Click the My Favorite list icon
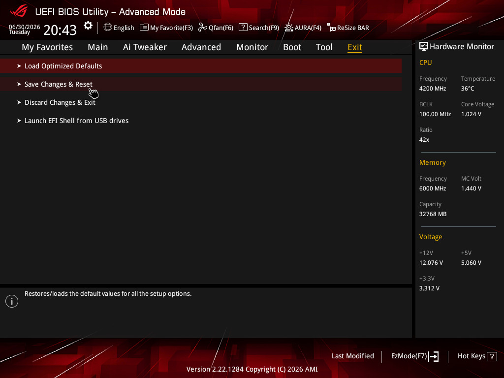 click(144, 28)
